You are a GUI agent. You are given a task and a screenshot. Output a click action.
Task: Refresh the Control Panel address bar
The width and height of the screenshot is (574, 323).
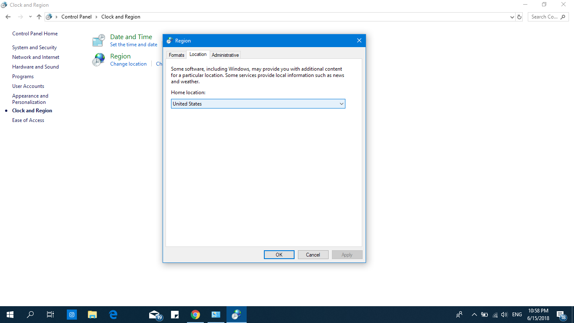519,17
